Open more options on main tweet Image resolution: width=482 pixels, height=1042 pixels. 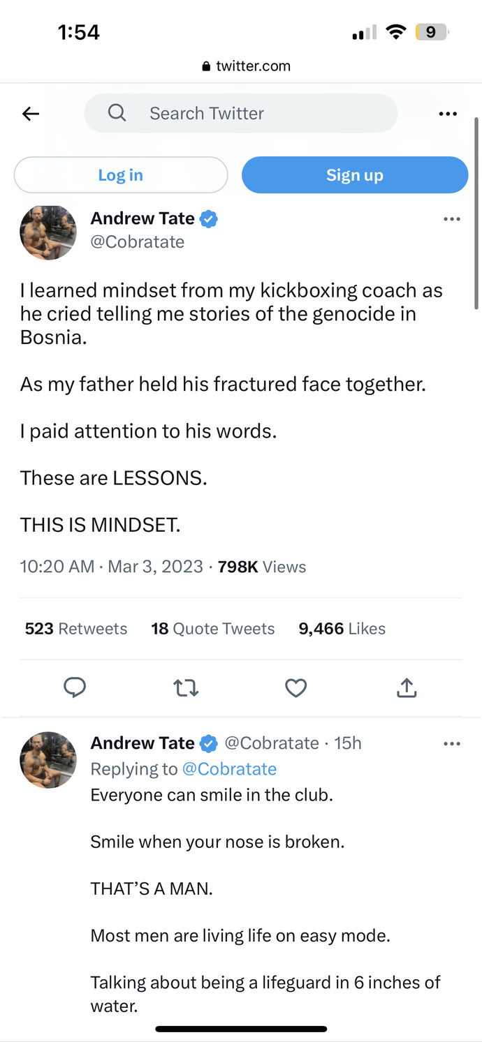pyautogui.click(x=452, y=219)
